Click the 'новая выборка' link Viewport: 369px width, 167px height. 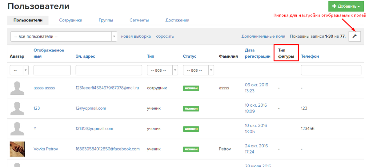(136, 36)
